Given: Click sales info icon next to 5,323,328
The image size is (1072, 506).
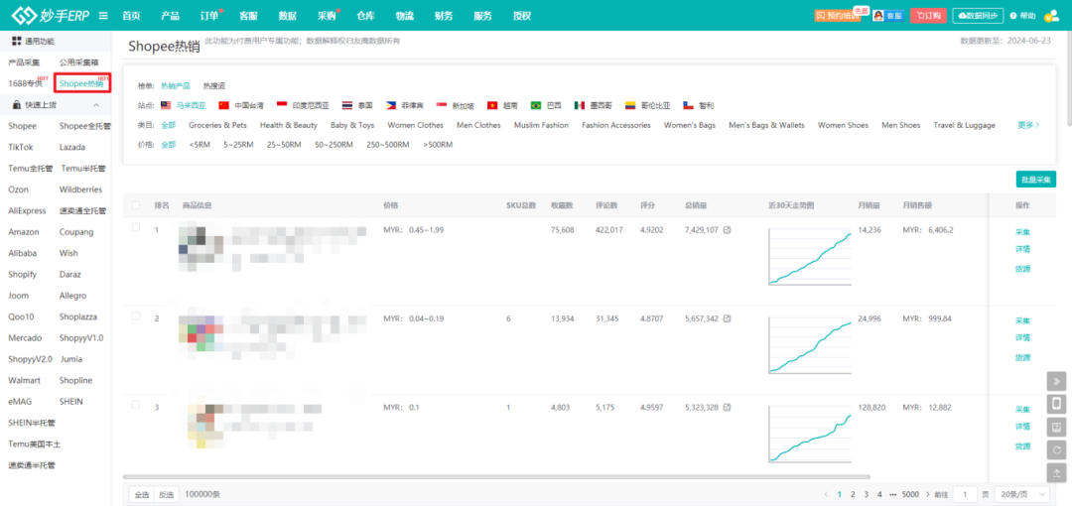Looking at the screenshot, I should pyautogui.click(x=727, y=408).
